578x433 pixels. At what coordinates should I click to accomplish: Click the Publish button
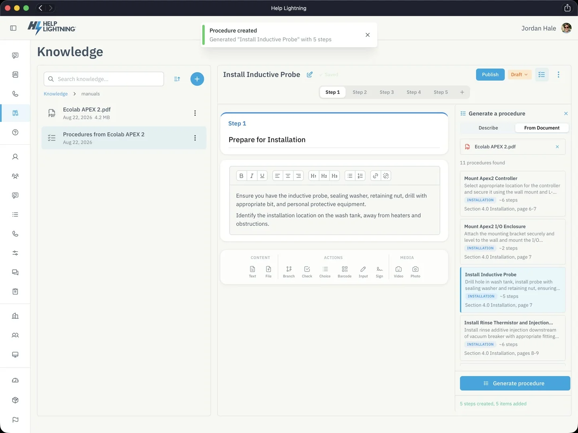490,75
